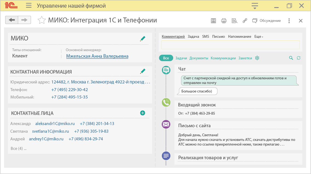
Task: Click the document timeline icon for Реализация
Action: (166, 156)
